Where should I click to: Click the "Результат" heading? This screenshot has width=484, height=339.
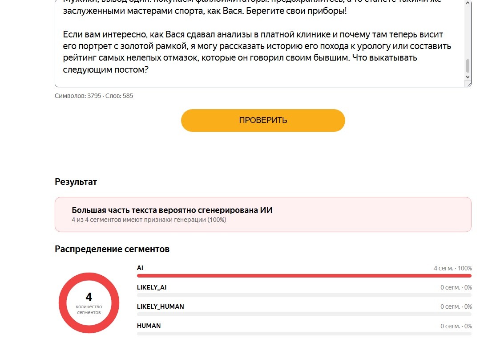[76, 182]
